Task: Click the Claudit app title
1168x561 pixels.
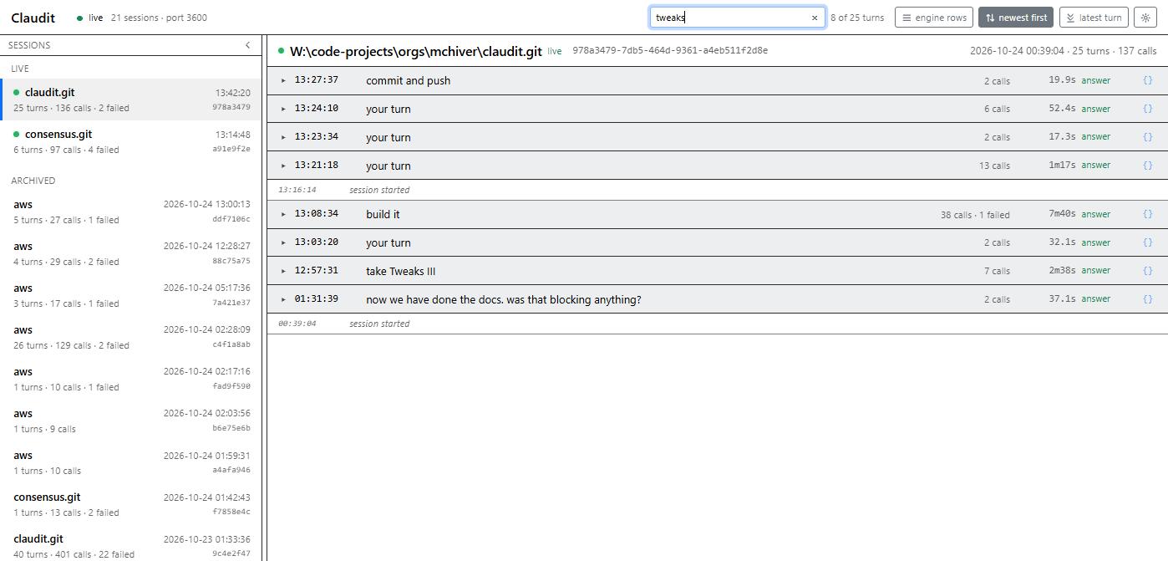Action: pyautogui.click(x=33, y=18)
